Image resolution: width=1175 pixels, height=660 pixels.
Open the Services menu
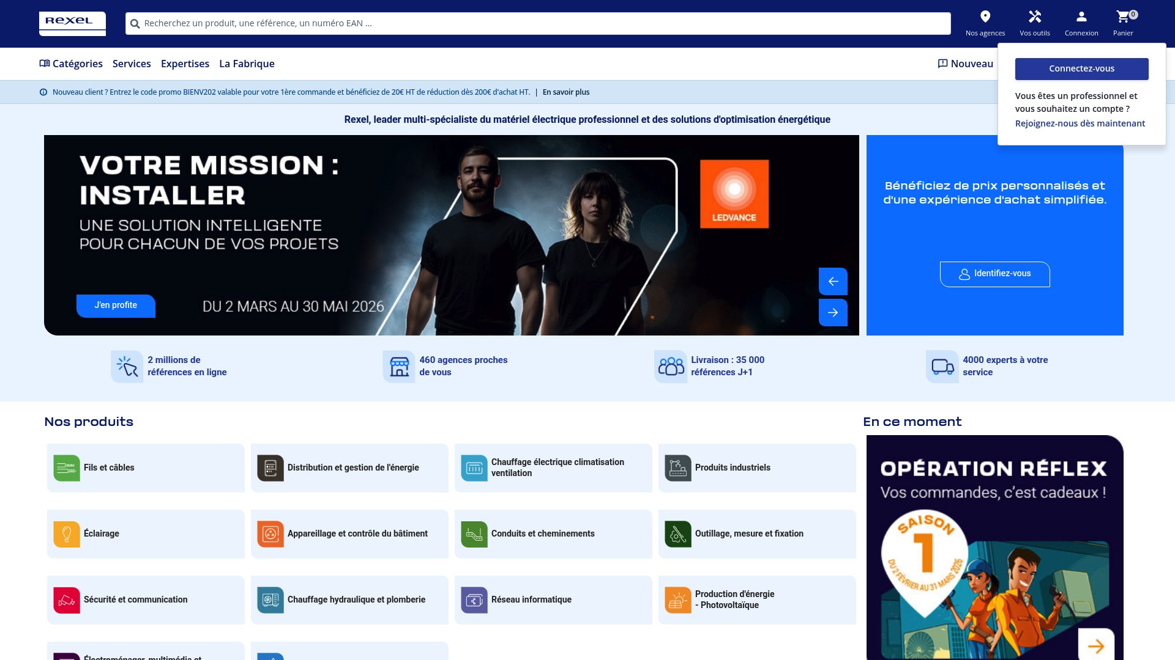point(132,64)
